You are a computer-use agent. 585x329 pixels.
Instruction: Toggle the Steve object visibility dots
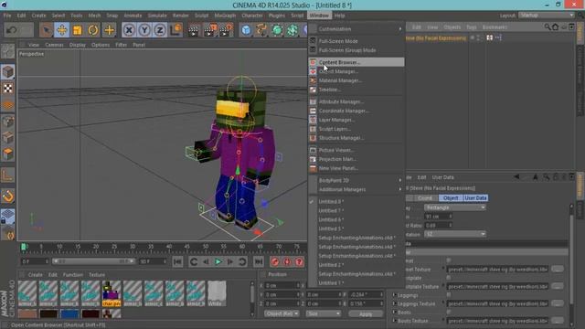478,37
